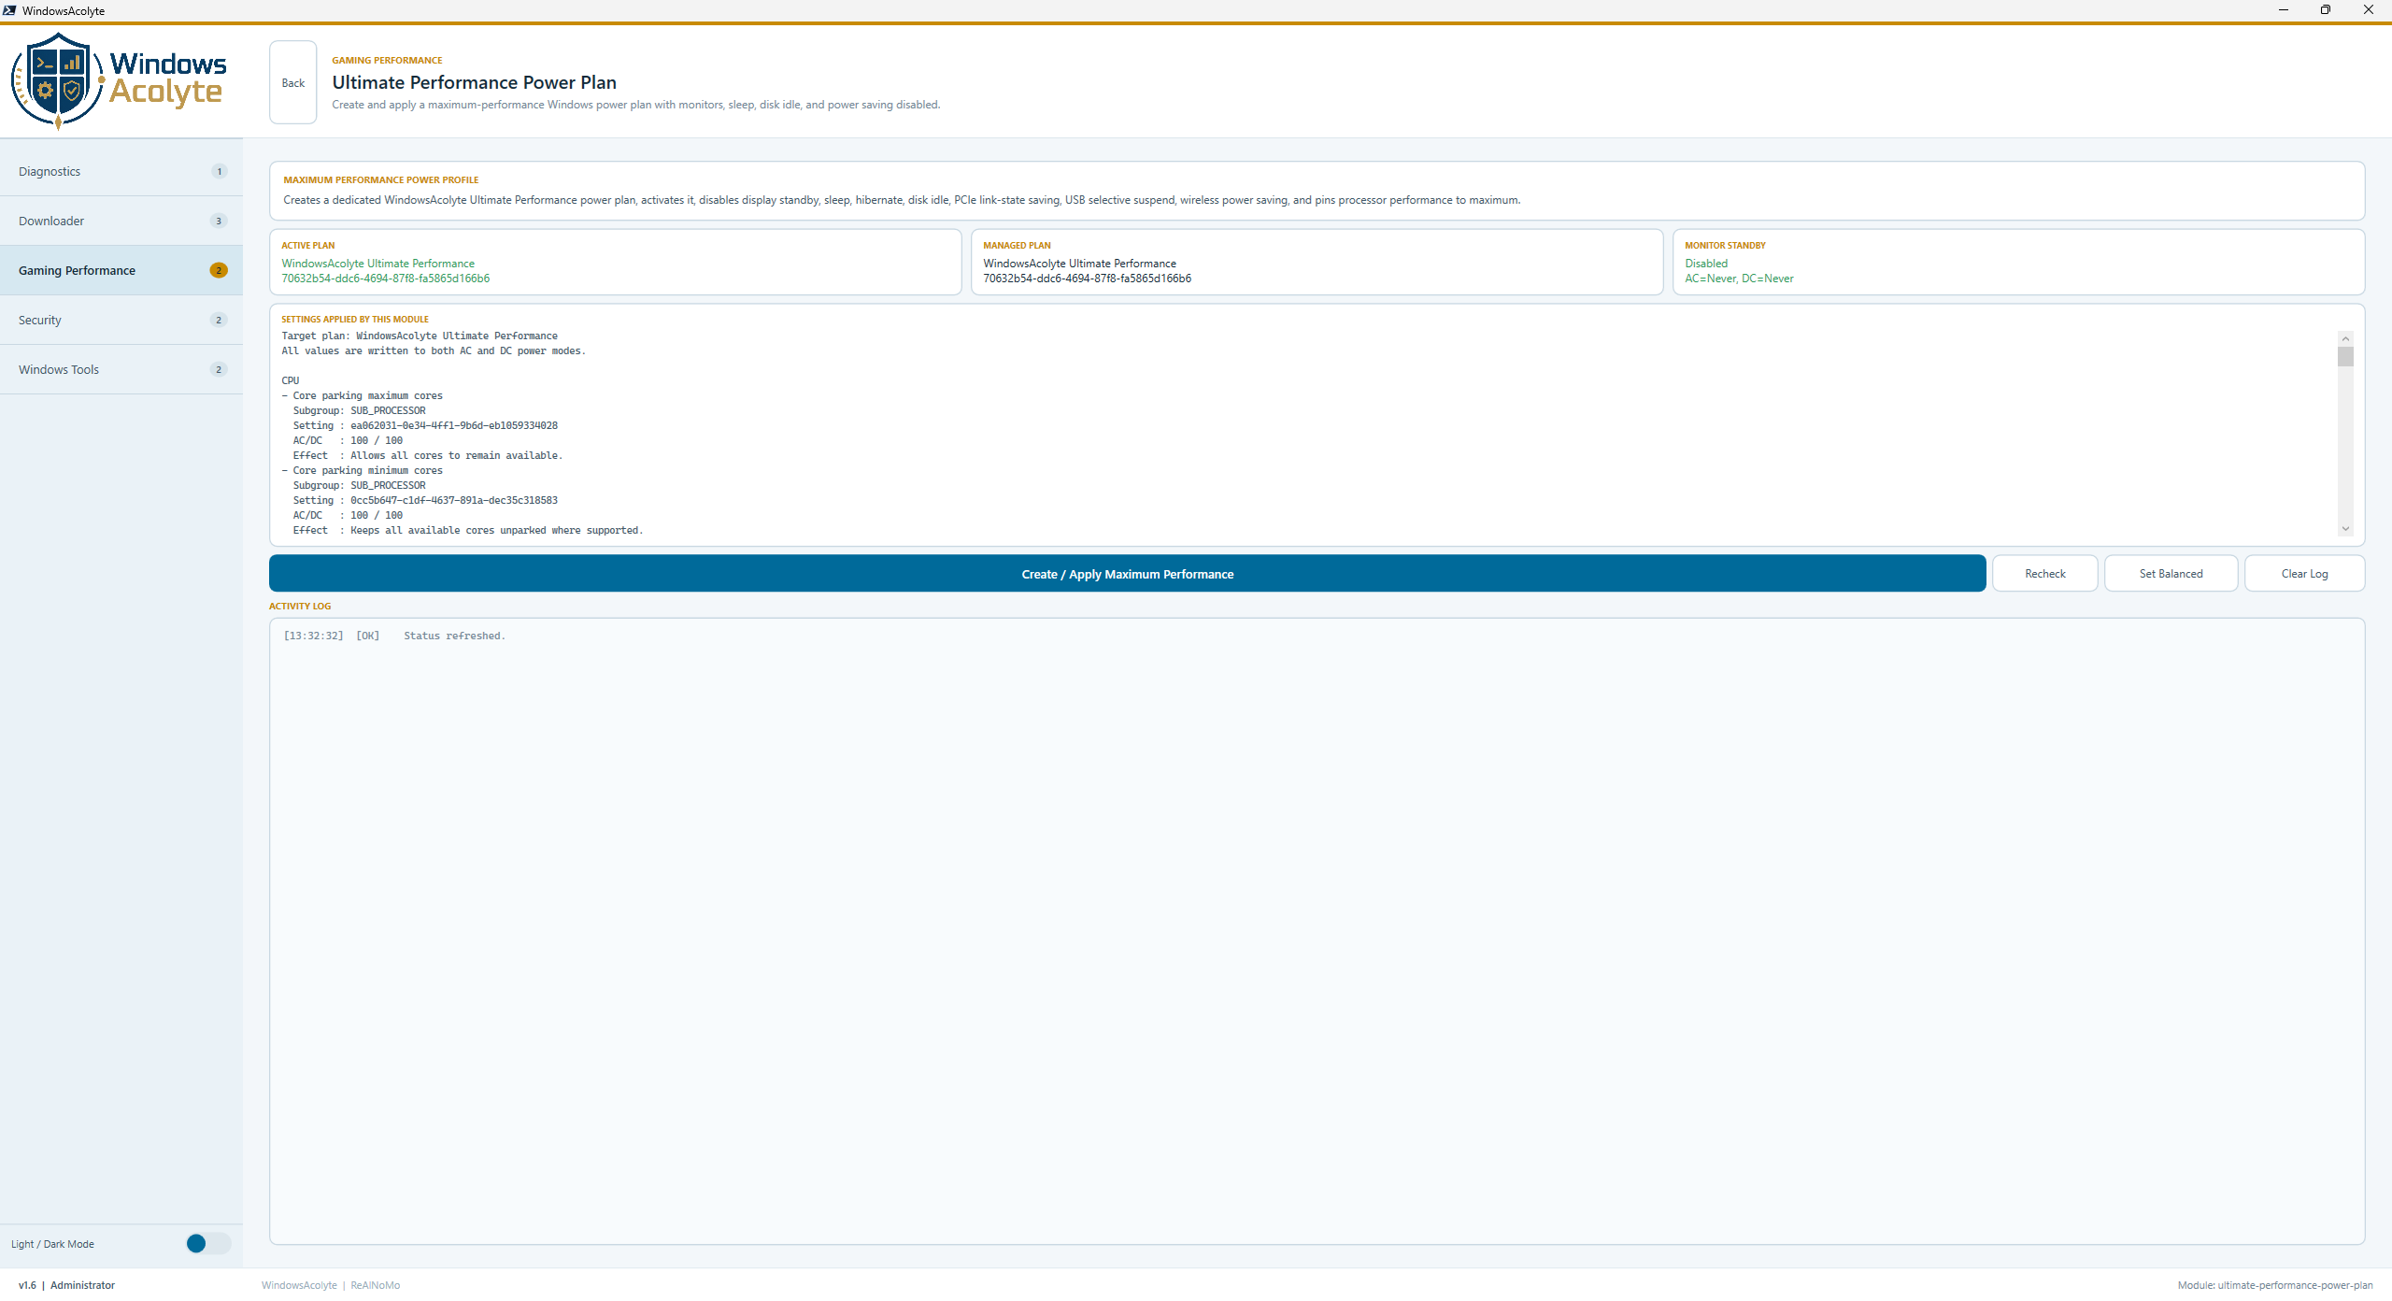The height and width of the screenshot is (1301, 2392).
Task: Select Gaming Performance in the sidebar
Action: click(121, 270)
